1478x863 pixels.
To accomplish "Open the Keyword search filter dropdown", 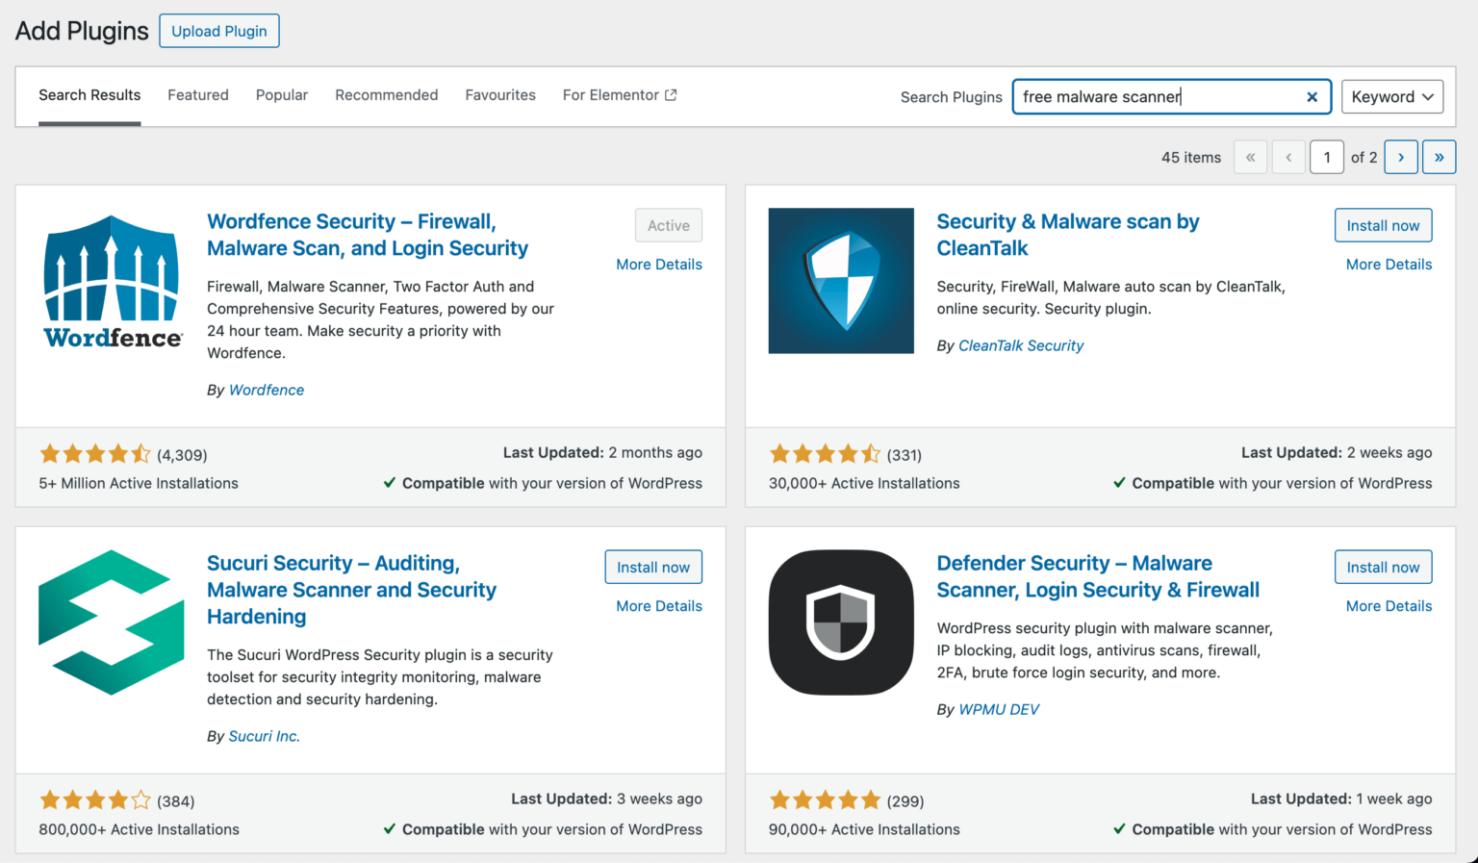I will point(1391,96).
